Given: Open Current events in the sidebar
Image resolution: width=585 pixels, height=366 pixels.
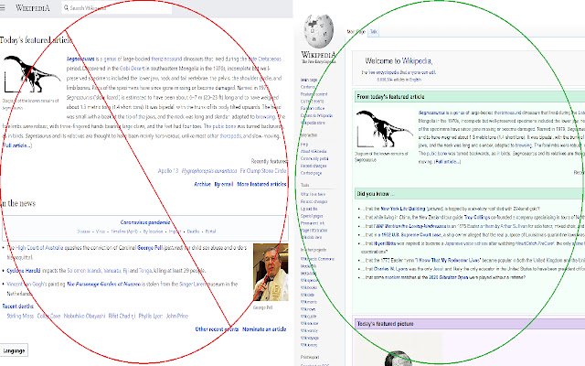Looking at the screenshot, I should [x=313, y=102].
